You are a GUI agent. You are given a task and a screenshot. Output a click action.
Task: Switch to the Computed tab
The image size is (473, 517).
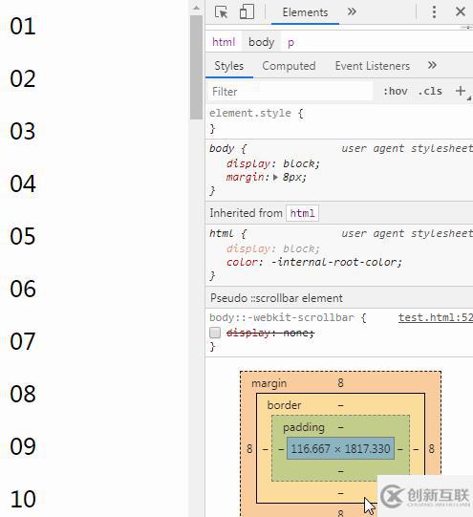pyautogui.click(x=289, y=66)
